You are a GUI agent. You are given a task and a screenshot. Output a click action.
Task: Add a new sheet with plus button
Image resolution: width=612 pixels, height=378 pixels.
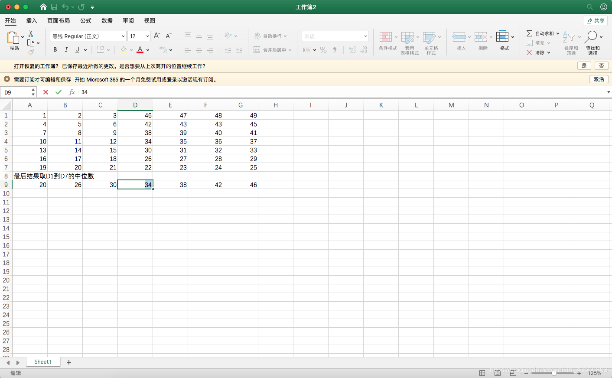68,362
